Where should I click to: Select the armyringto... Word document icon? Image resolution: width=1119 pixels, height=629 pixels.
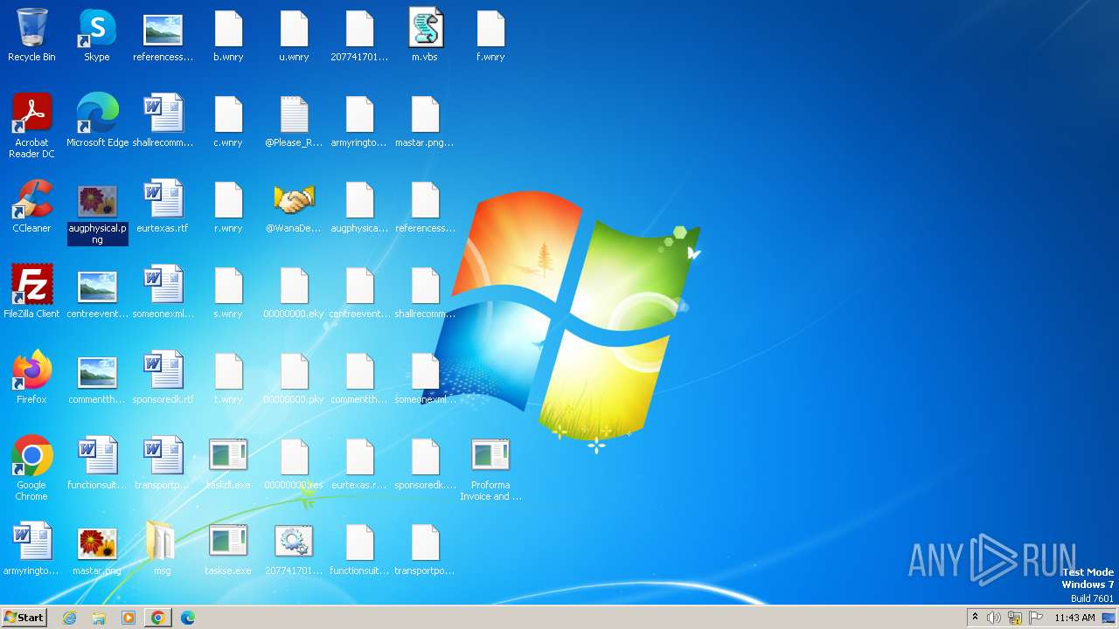pos(31,550)
